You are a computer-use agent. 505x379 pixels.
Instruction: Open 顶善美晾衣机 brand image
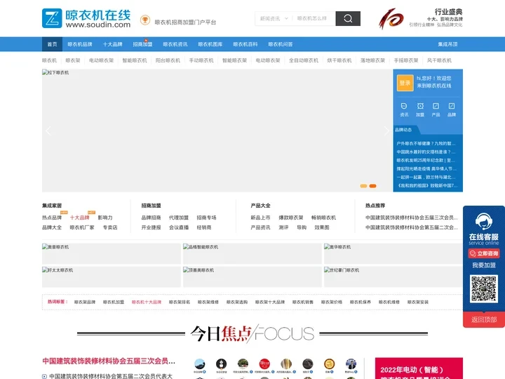pyautogui.click(x=252, y=277)
